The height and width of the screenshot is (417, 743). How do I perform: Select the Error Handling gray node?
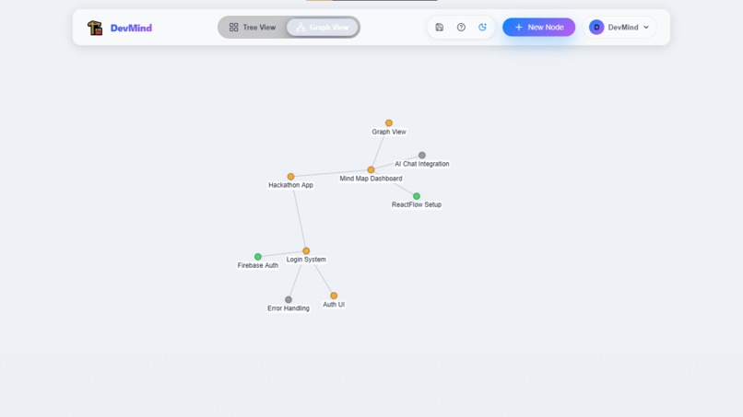point(289,299)
